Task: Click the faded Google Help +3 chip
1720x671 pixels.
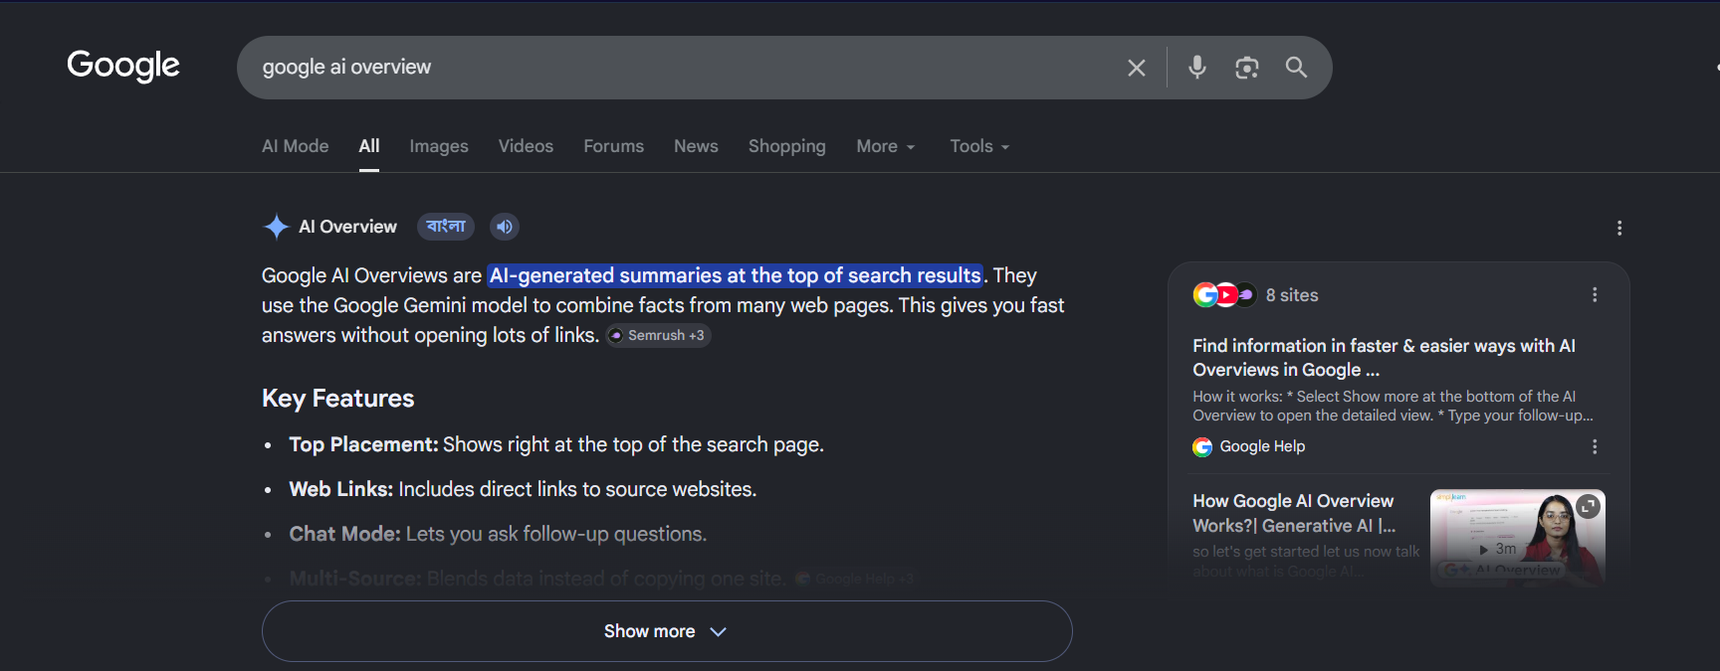Action: coord(854,579)
